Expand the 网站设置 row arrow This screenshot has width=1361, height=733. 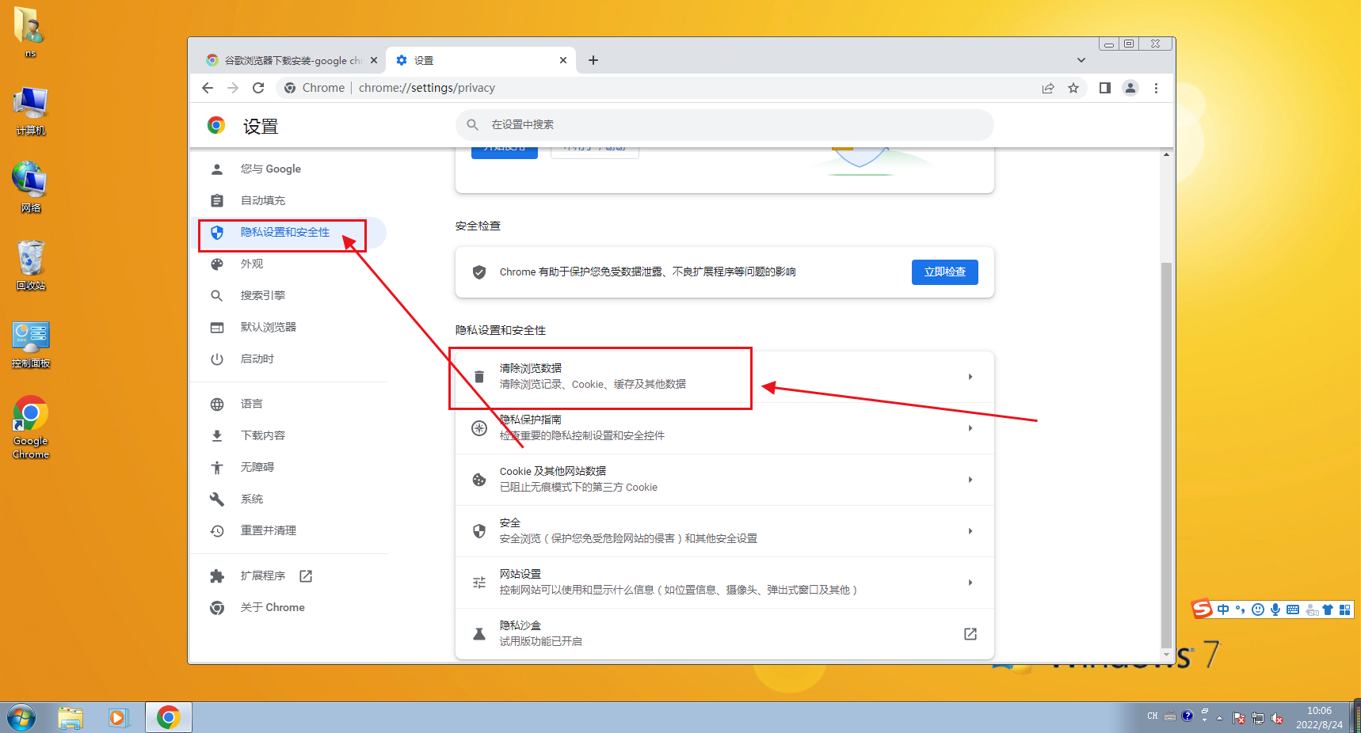click(x=970, y=583)
